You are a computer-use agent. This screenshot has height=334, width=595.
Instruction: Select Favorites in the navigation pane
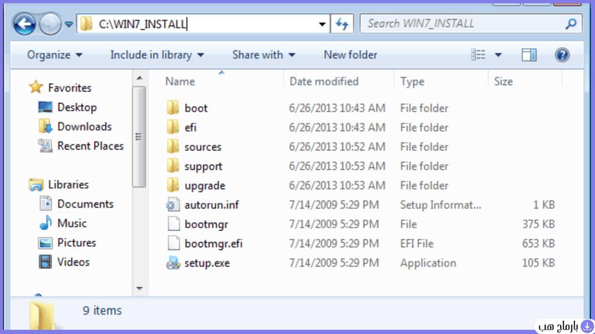coord(70,88)
